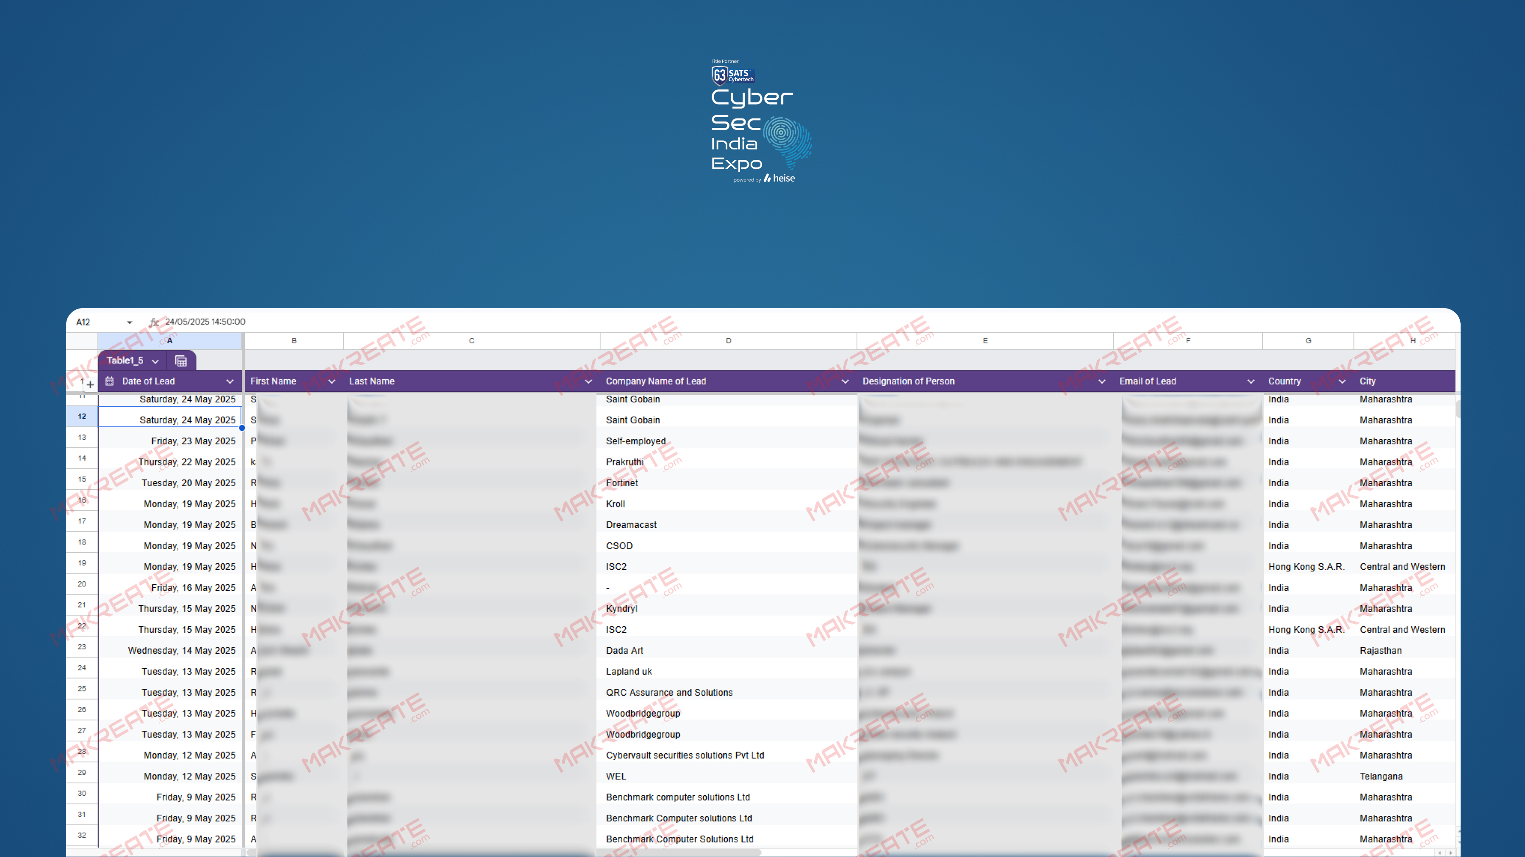
Task: Click the CyberSec India Expo logo
Action: click(761, 121)
